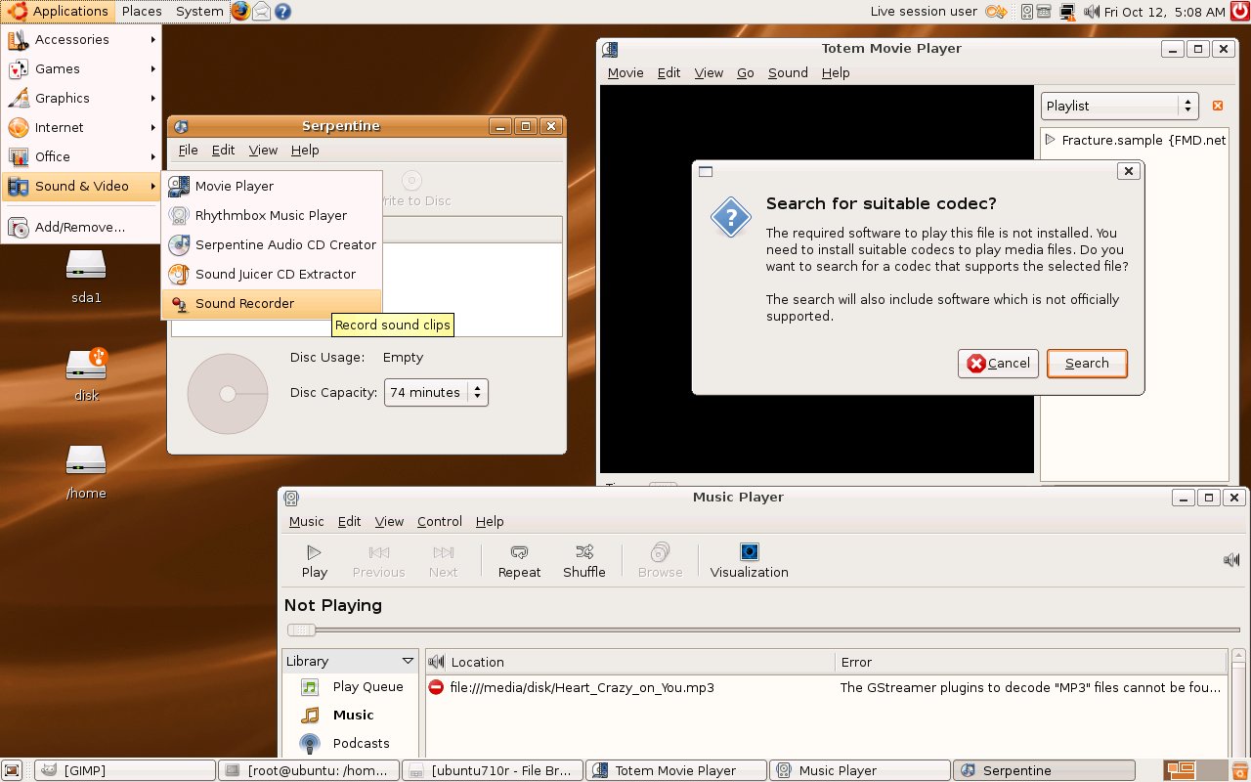Image resolution: width=1251 pixels, height=782 pixels.
Task: Toggle Repeat in Music Player toolbar
Action: 519,562
